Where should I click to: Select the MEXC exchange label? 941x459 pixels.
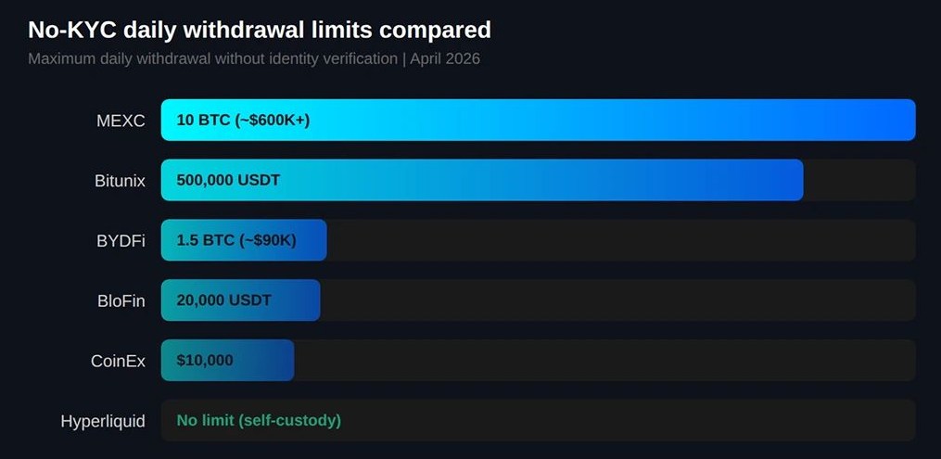click(x=121, y=121)
